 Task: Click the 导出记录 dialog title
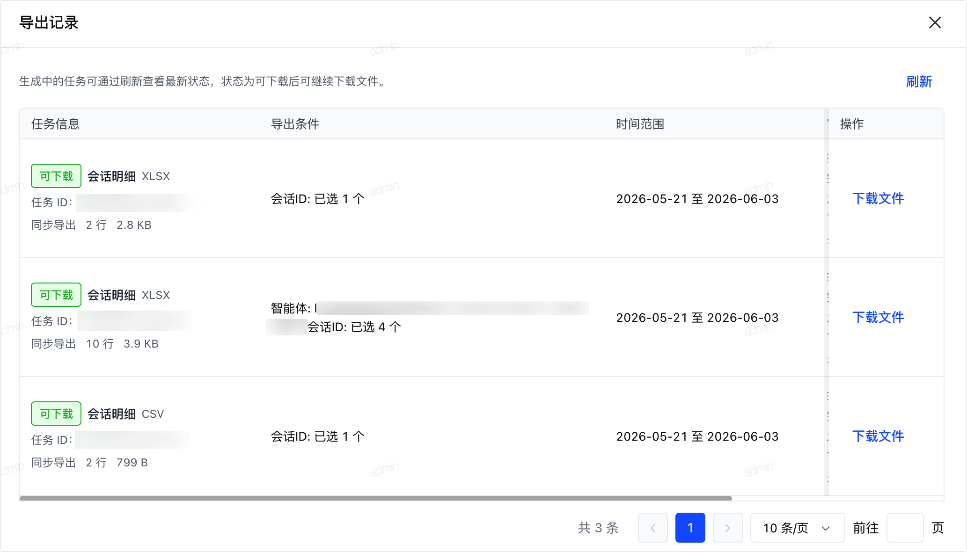(x=49, y=22)
